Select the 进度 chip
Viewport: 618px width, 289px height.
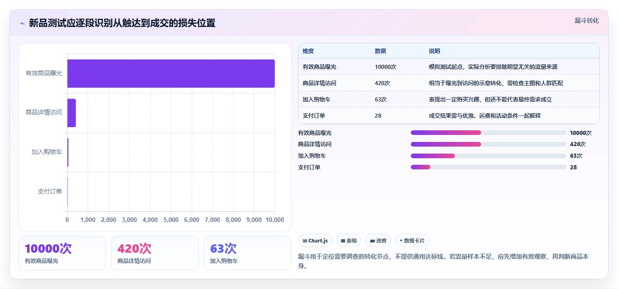378,241
